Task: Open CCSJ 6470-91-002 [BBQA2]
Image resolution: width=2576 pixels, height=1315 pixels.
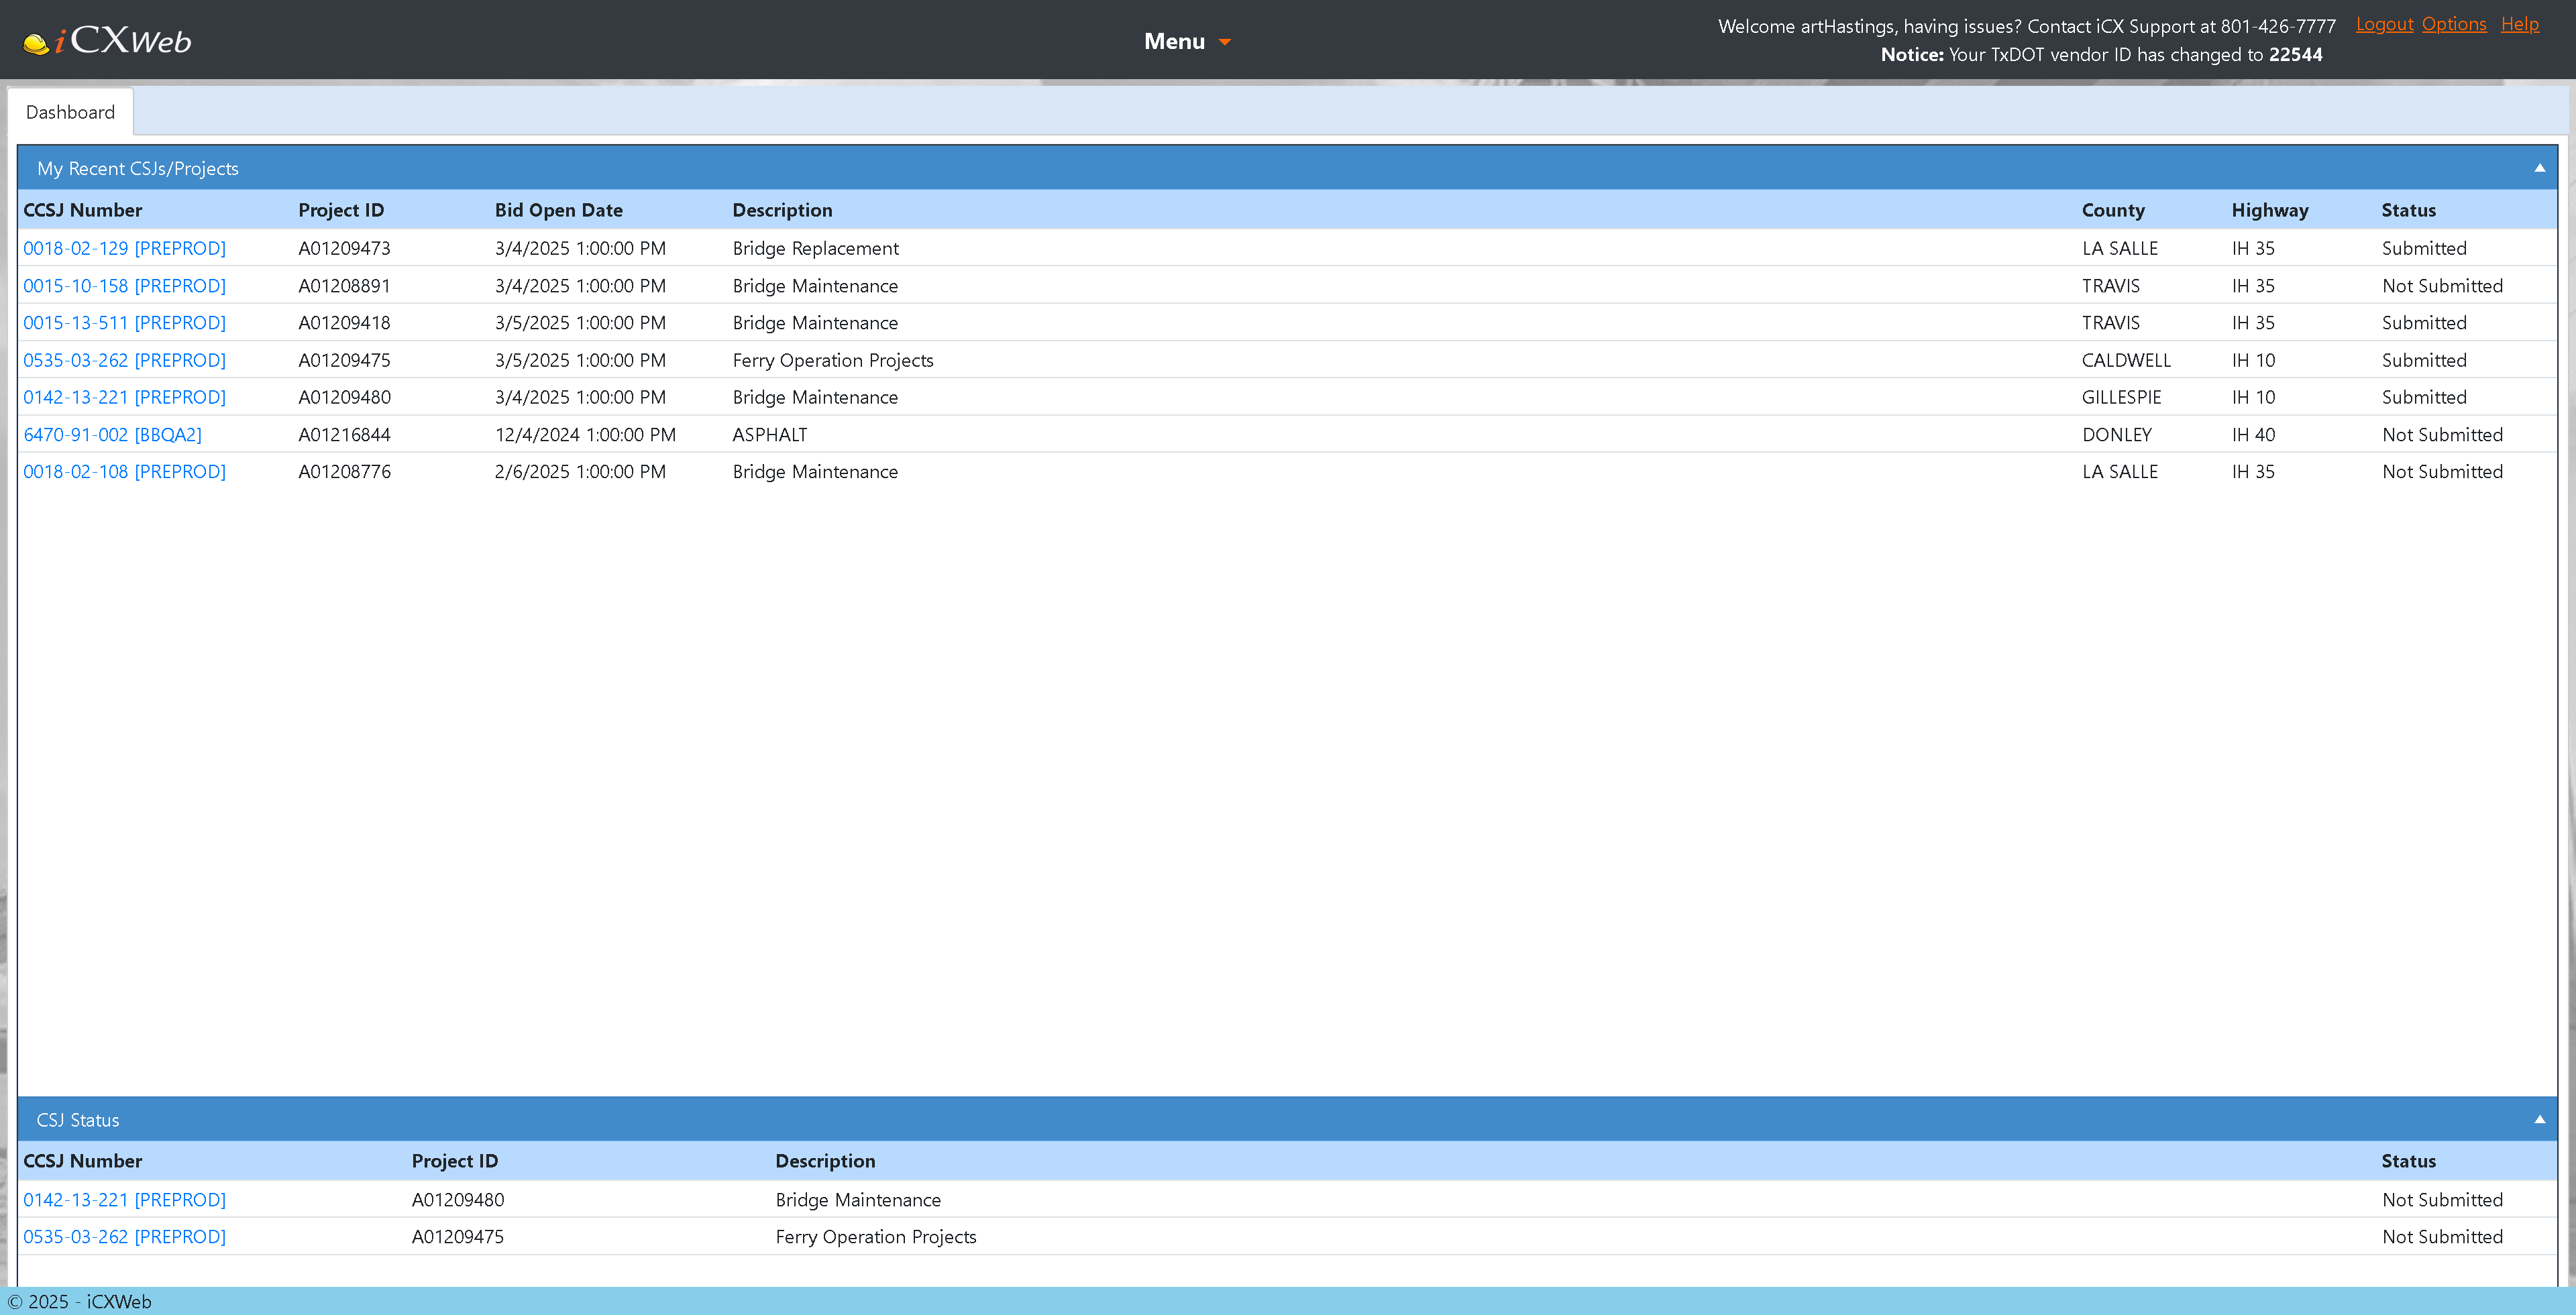Action: coord(113,435)
